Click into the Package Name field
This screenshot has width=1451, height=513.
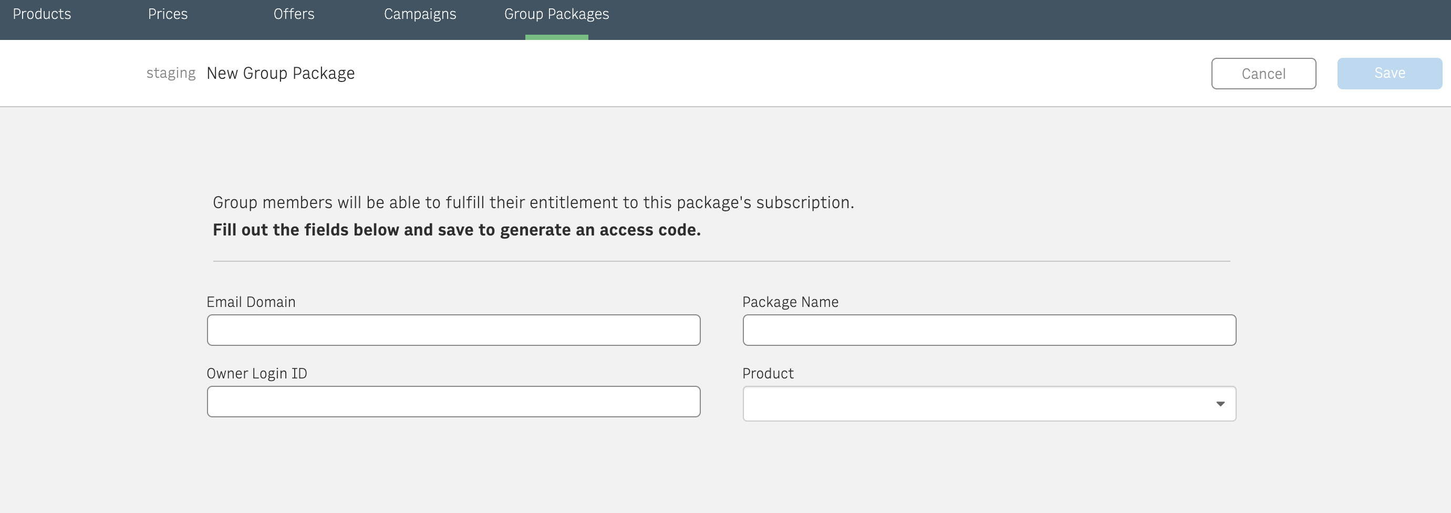989,330
